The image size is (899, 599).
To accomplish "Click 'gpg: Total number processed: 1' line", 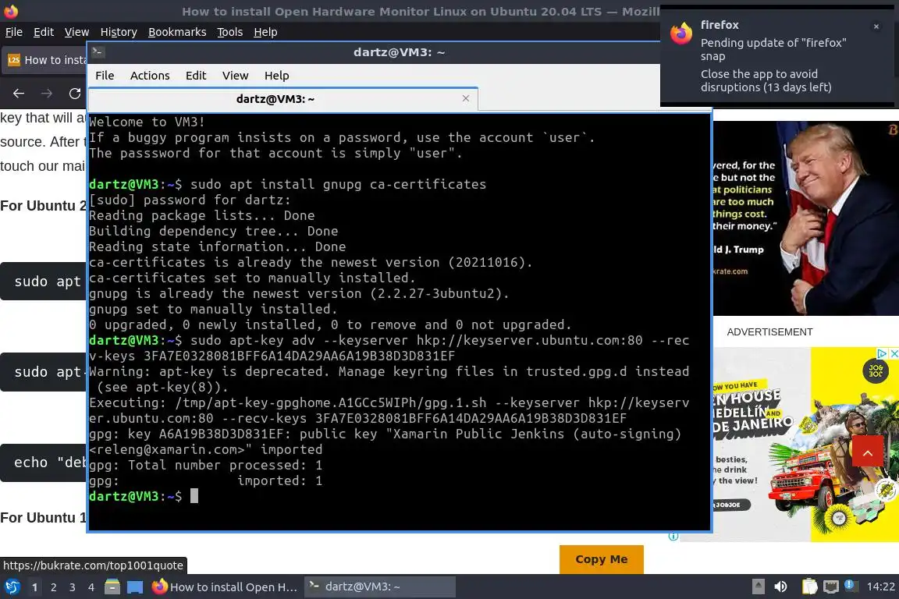I will pos(206,465).
